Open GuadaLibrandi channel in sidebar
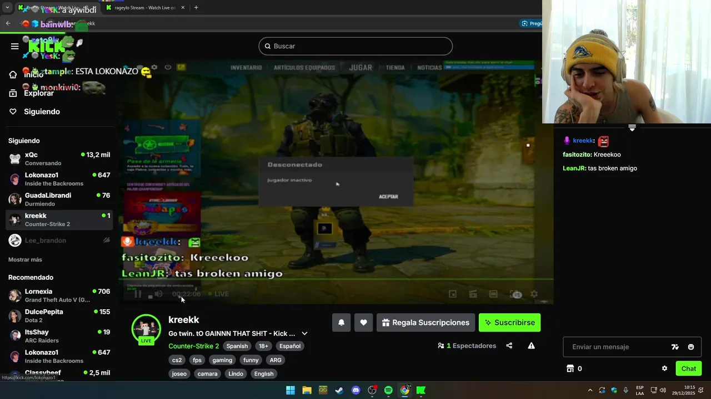Viewport: 711px width, 399px height. click(x=59, y=199)
